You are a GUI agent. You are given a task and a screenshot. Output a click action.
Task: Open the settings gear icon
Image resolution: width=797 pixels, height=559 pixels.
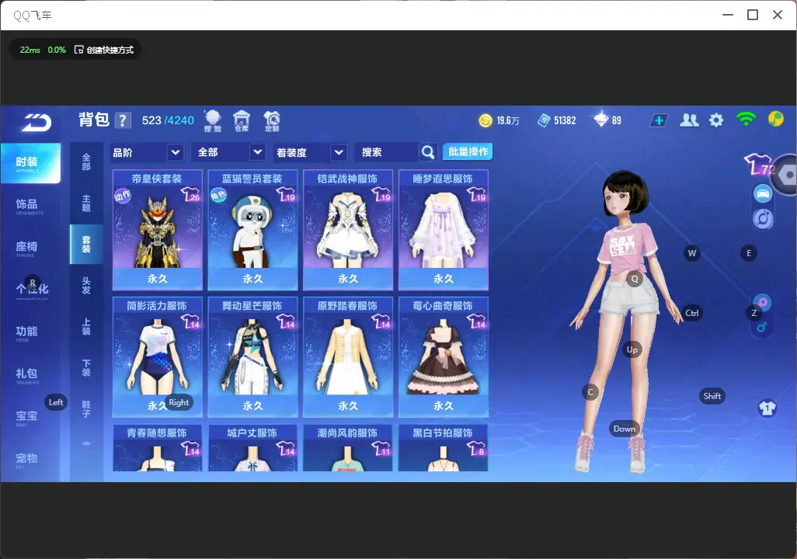click(x=716, y=120)
